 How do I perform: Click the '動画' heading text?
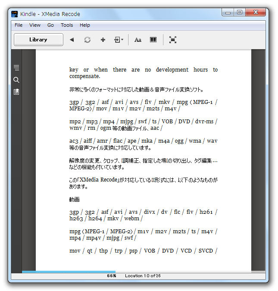75,199
